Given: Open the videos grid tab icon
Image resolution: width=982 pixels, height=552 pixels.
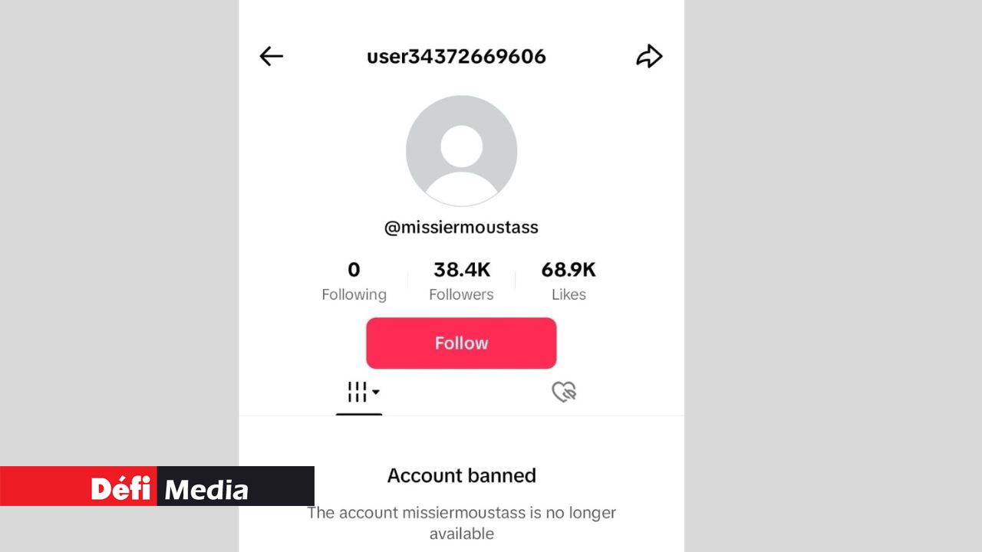Looking at the screenshot, I should pos(357,392).
